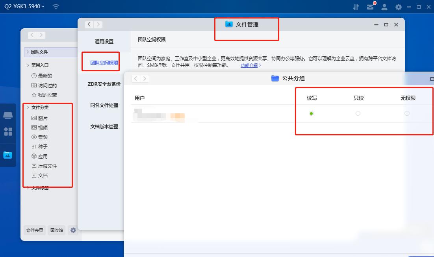
Task: Set the user permission to 无权限
Action: pos(406,113)
